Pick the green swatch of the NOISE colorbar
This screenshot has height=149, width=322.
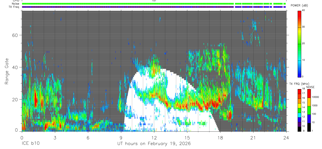(x=309, y=110)
